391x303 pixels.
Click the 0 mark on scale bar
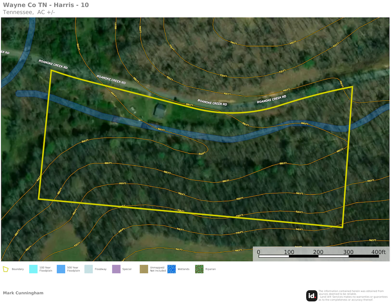[x=259, y=252]
